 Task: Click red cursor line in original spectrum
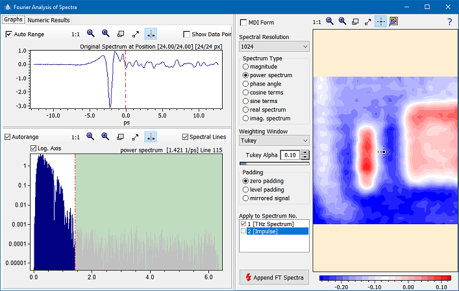125,80
